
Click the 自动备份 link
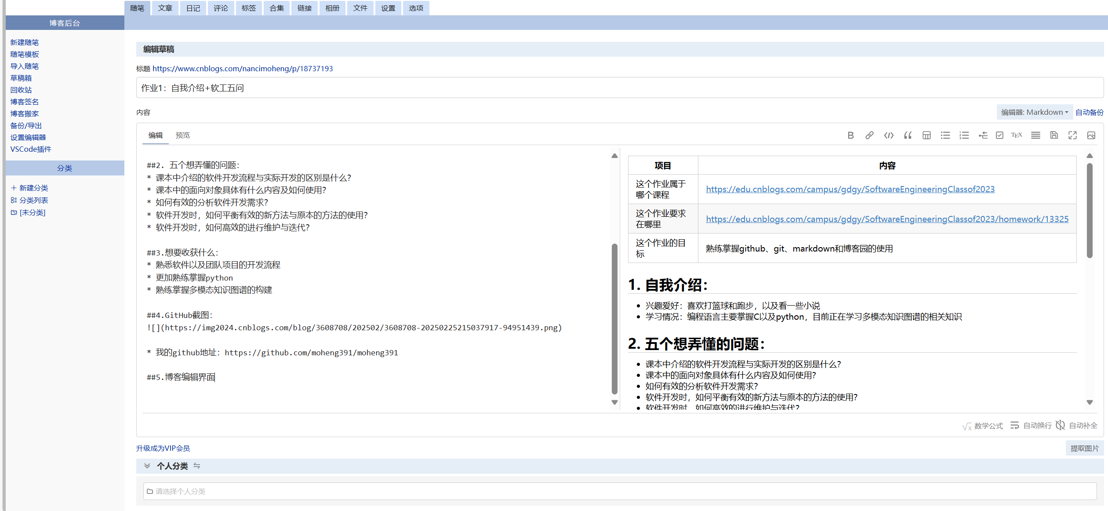1090,112
